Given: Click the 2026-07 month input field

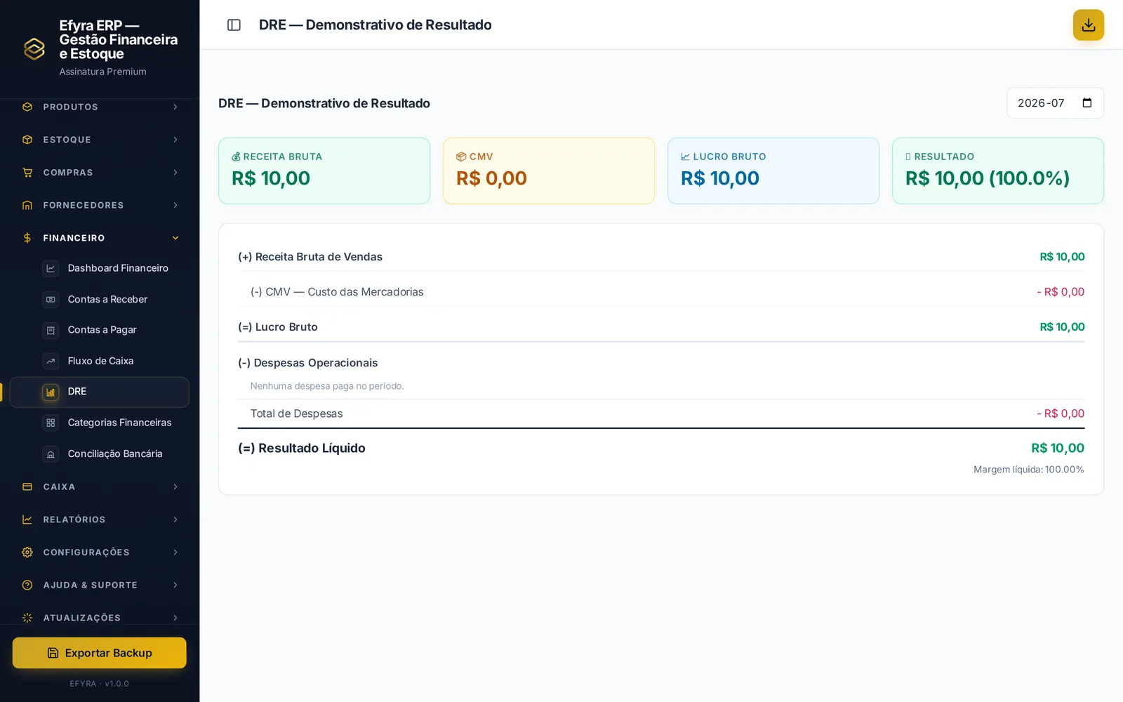Looking at the screenshot, I should point(1055,103).
